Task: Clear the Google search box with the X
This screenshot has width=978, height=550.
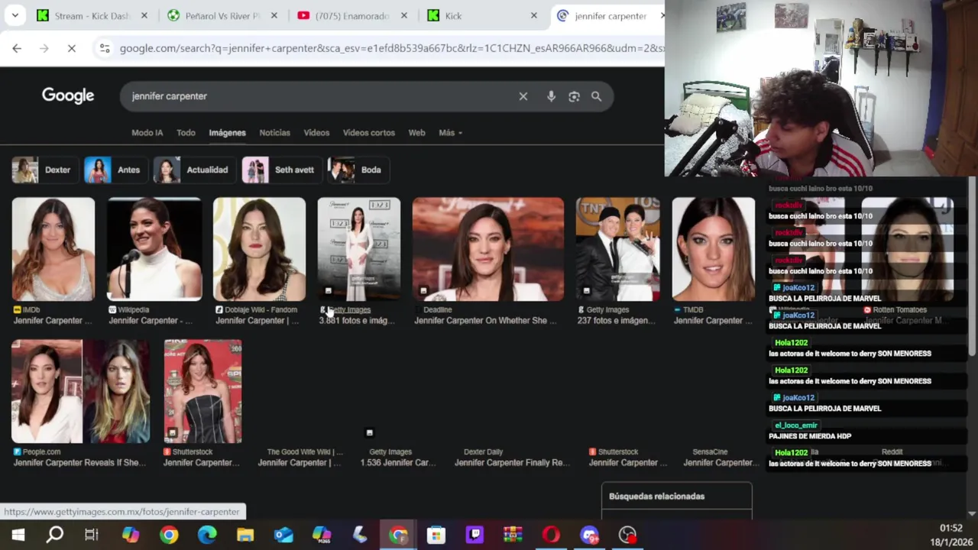Action: [523, 96]
